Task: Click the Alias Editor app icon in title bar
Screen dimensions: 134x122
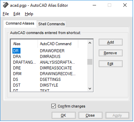Action: point(6,5)
